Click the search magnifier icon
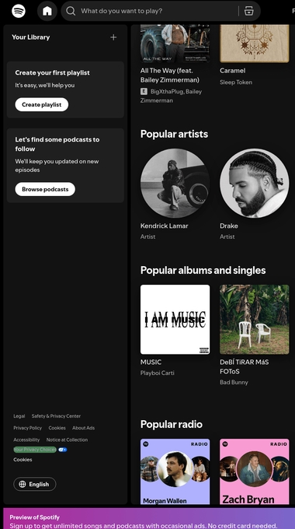The width and height of the screenshot is (295, 529). coord(71,11)
